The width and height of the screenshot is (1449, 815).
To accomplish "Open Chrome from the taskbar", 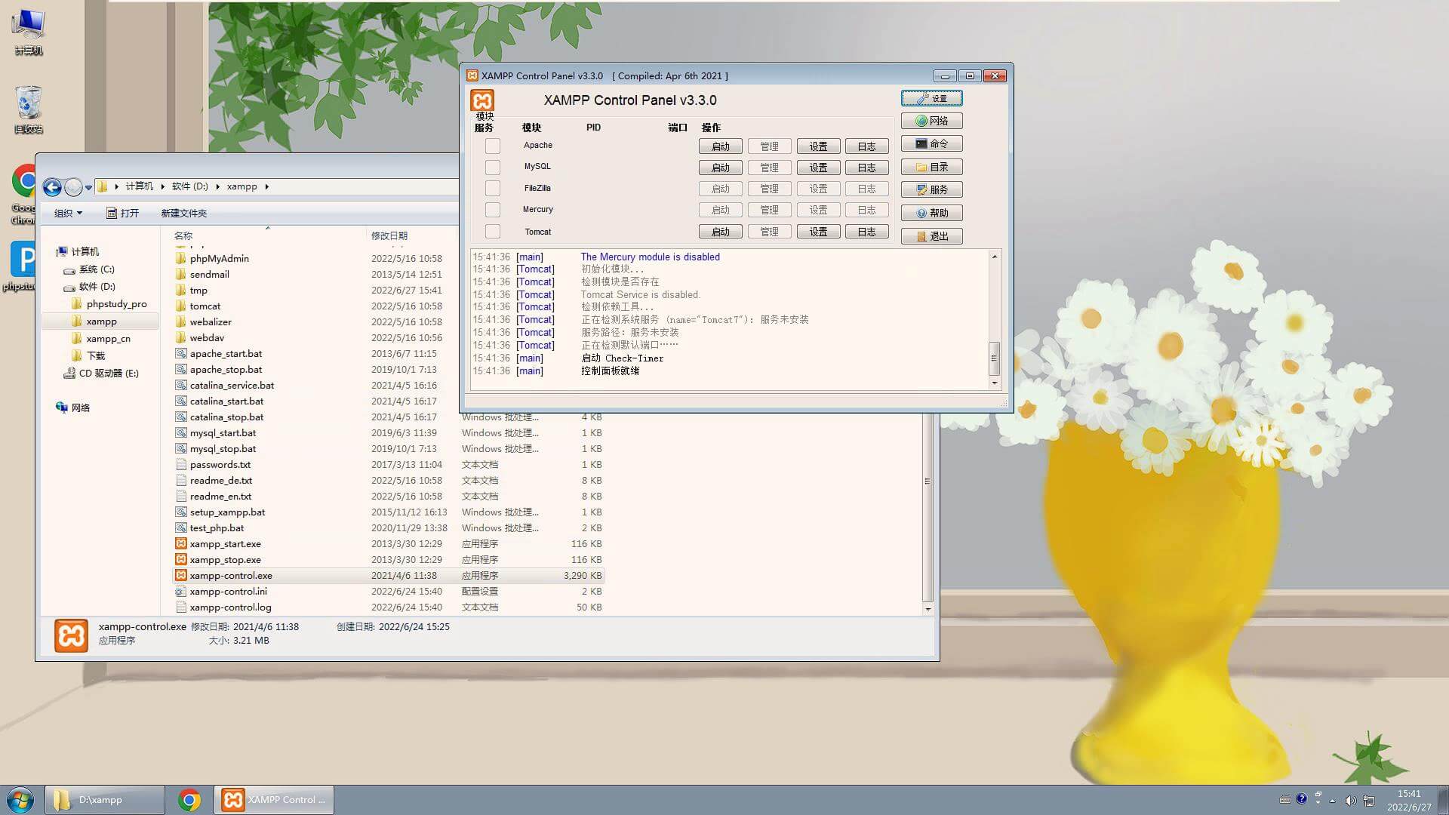I will point(189,800).
